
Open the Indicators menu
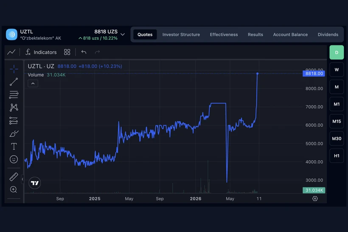point(41,52)
